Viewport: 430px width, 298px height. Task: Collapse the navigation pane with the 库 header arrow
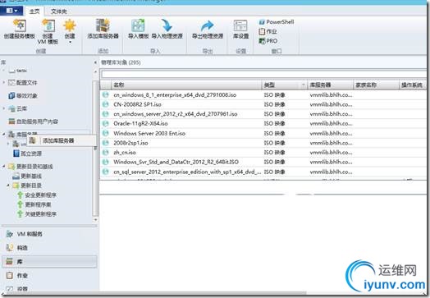click(95, 62)
